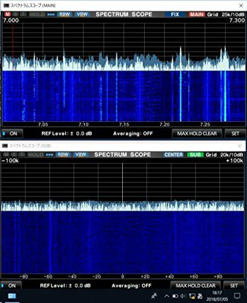Image resolution: width=247 pixels, height=303 pixels.
Task: Select VBW in the MAIN scope toolbar
Action: pyautogui.click(x=82, y=15)
